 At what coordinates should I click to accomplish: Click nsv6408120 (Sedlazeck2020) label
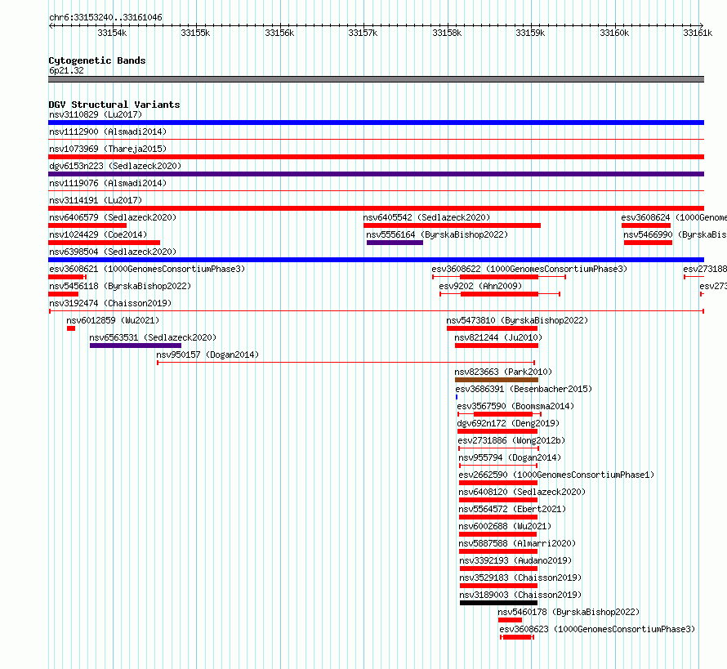(522, 492)
